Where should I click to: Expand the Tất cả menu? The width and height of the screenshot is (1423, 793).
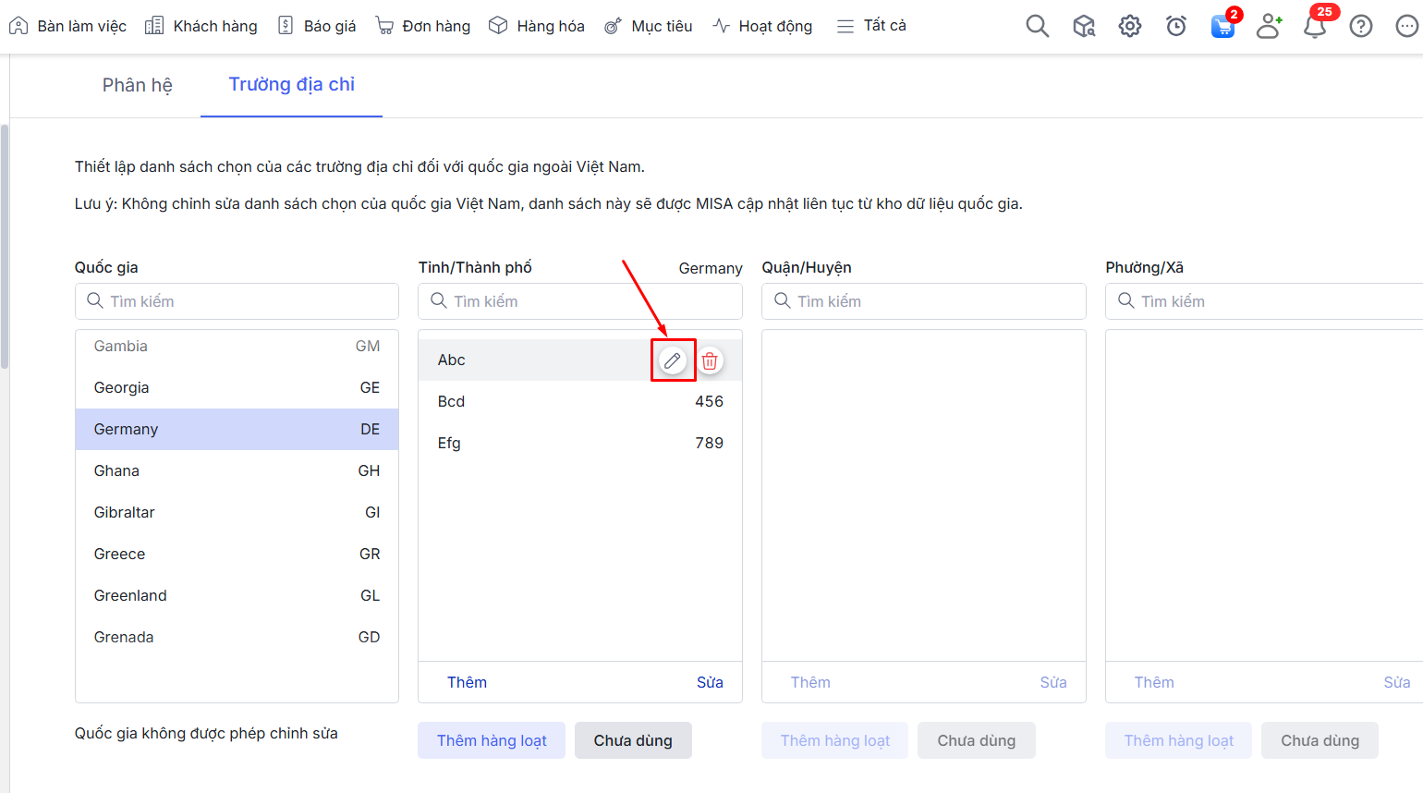pyautogui.click(x=871, y=26)
